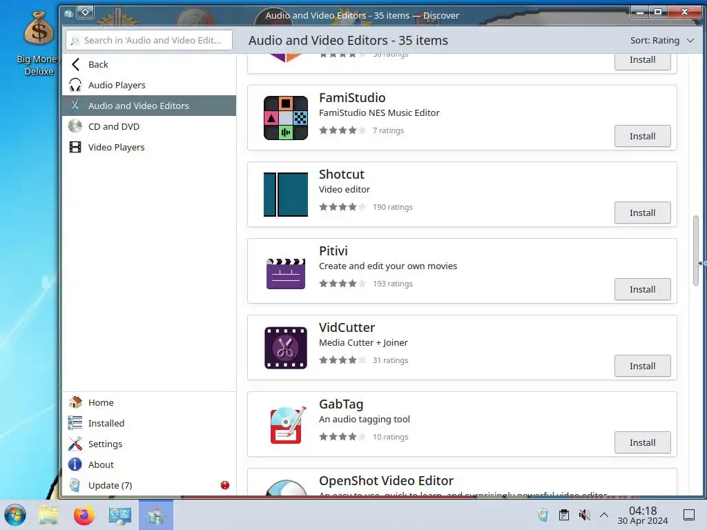Click the '7 ratings' text
This screenshot has height=530, width=707.
coord(388,130)
